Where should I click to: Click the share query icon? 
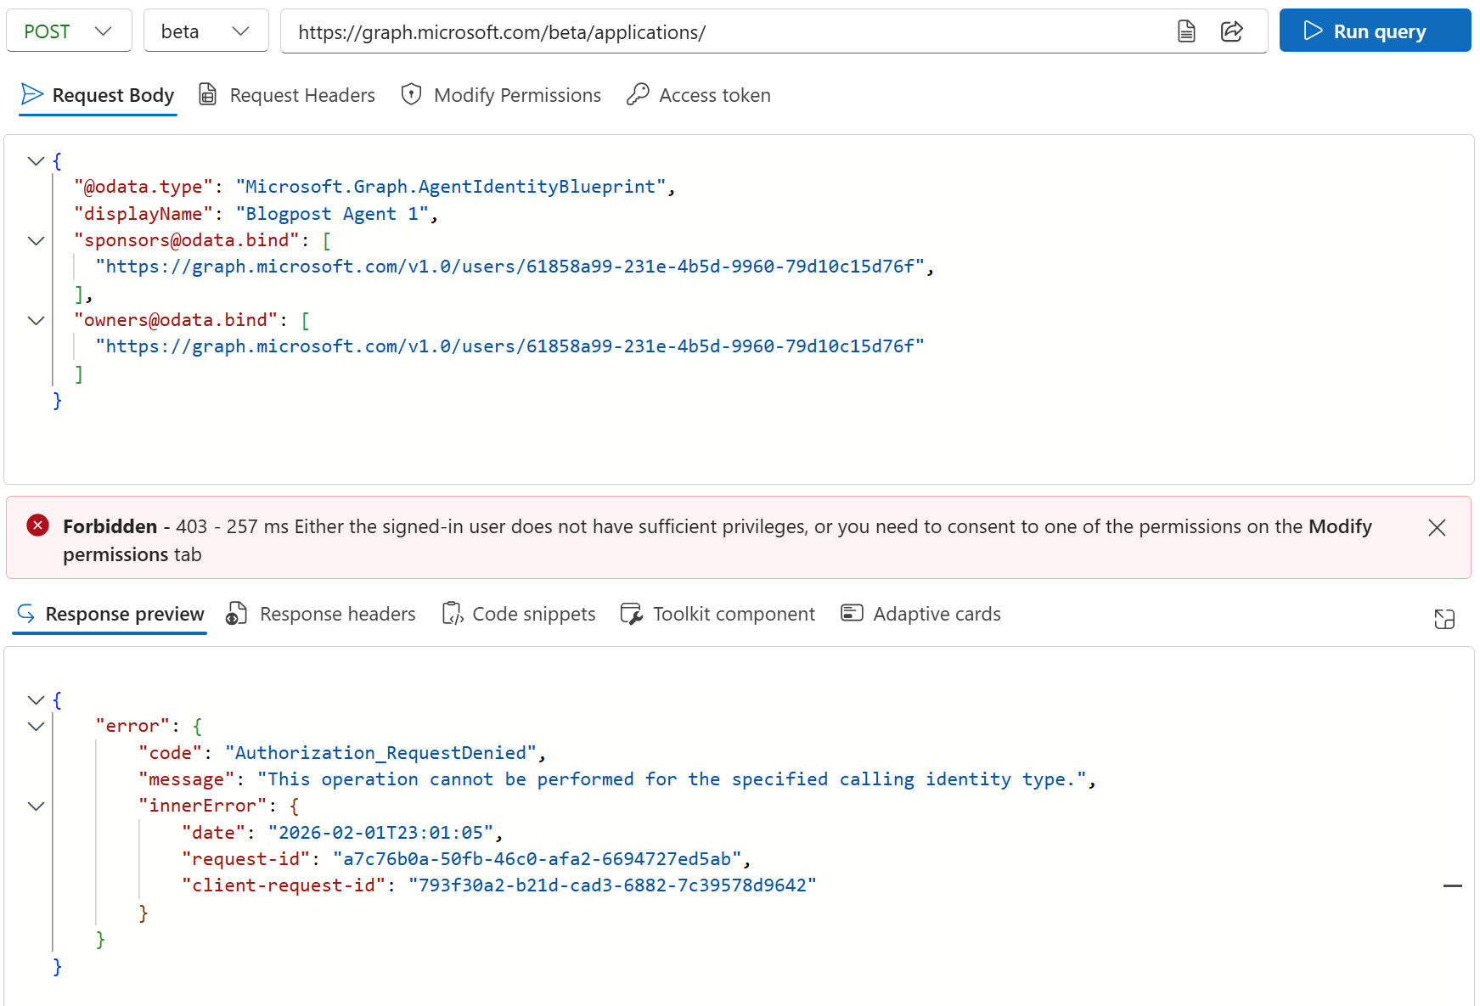tap(1231, 31)
